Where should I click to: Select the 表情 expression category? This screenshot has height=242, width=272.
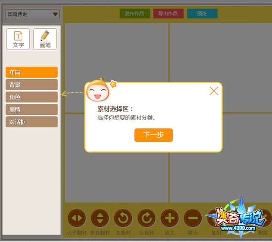pos(32,109)
